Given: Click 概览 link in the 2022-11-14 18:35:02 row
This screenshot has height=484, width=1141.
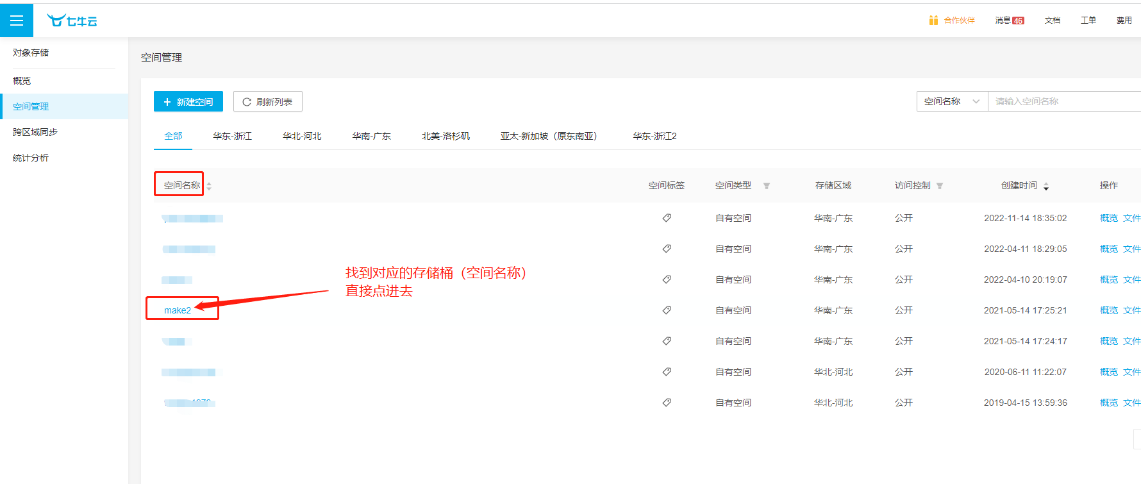Looking at the screenshot, I should click(x=1109, y=218).
